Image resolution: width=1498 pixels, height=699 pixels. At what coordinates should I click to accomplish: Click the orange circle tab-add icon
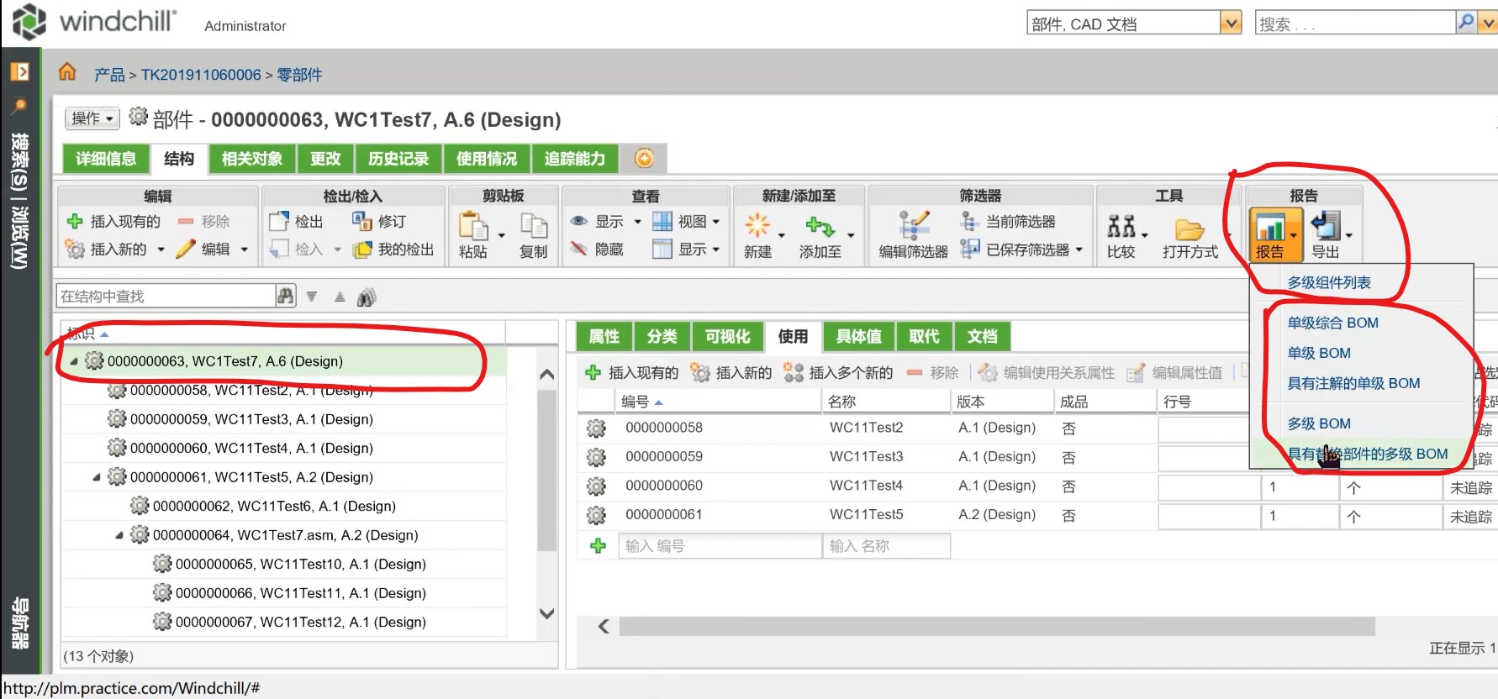pyautogui.click(x=644, y=158)
